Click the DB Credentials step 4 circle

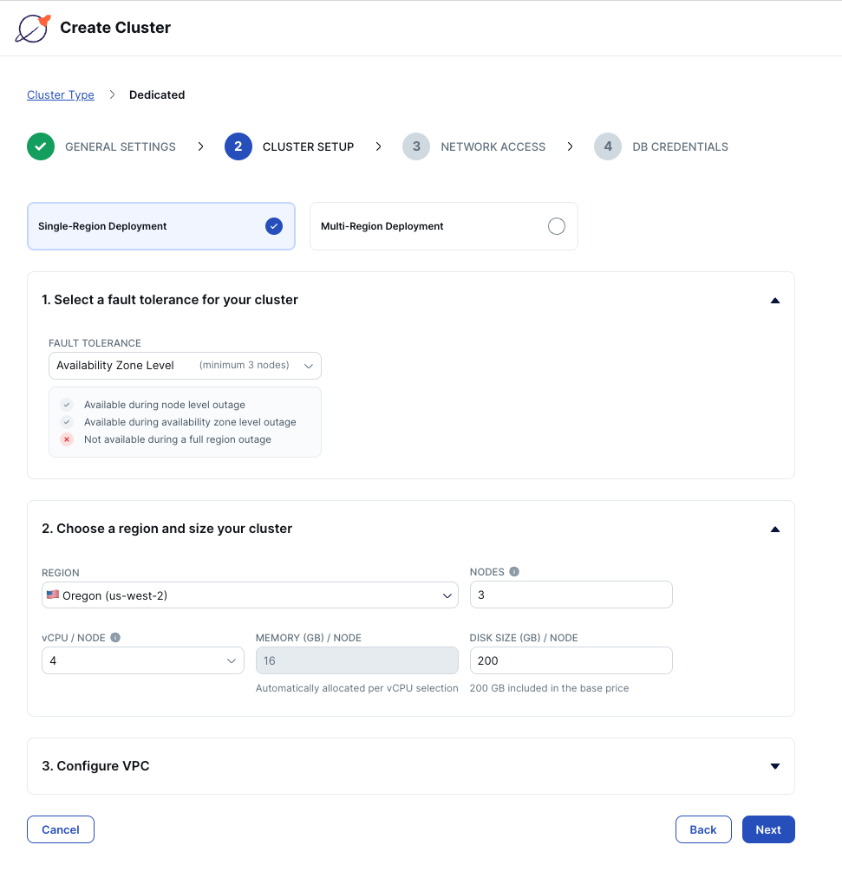pos(608,146)
